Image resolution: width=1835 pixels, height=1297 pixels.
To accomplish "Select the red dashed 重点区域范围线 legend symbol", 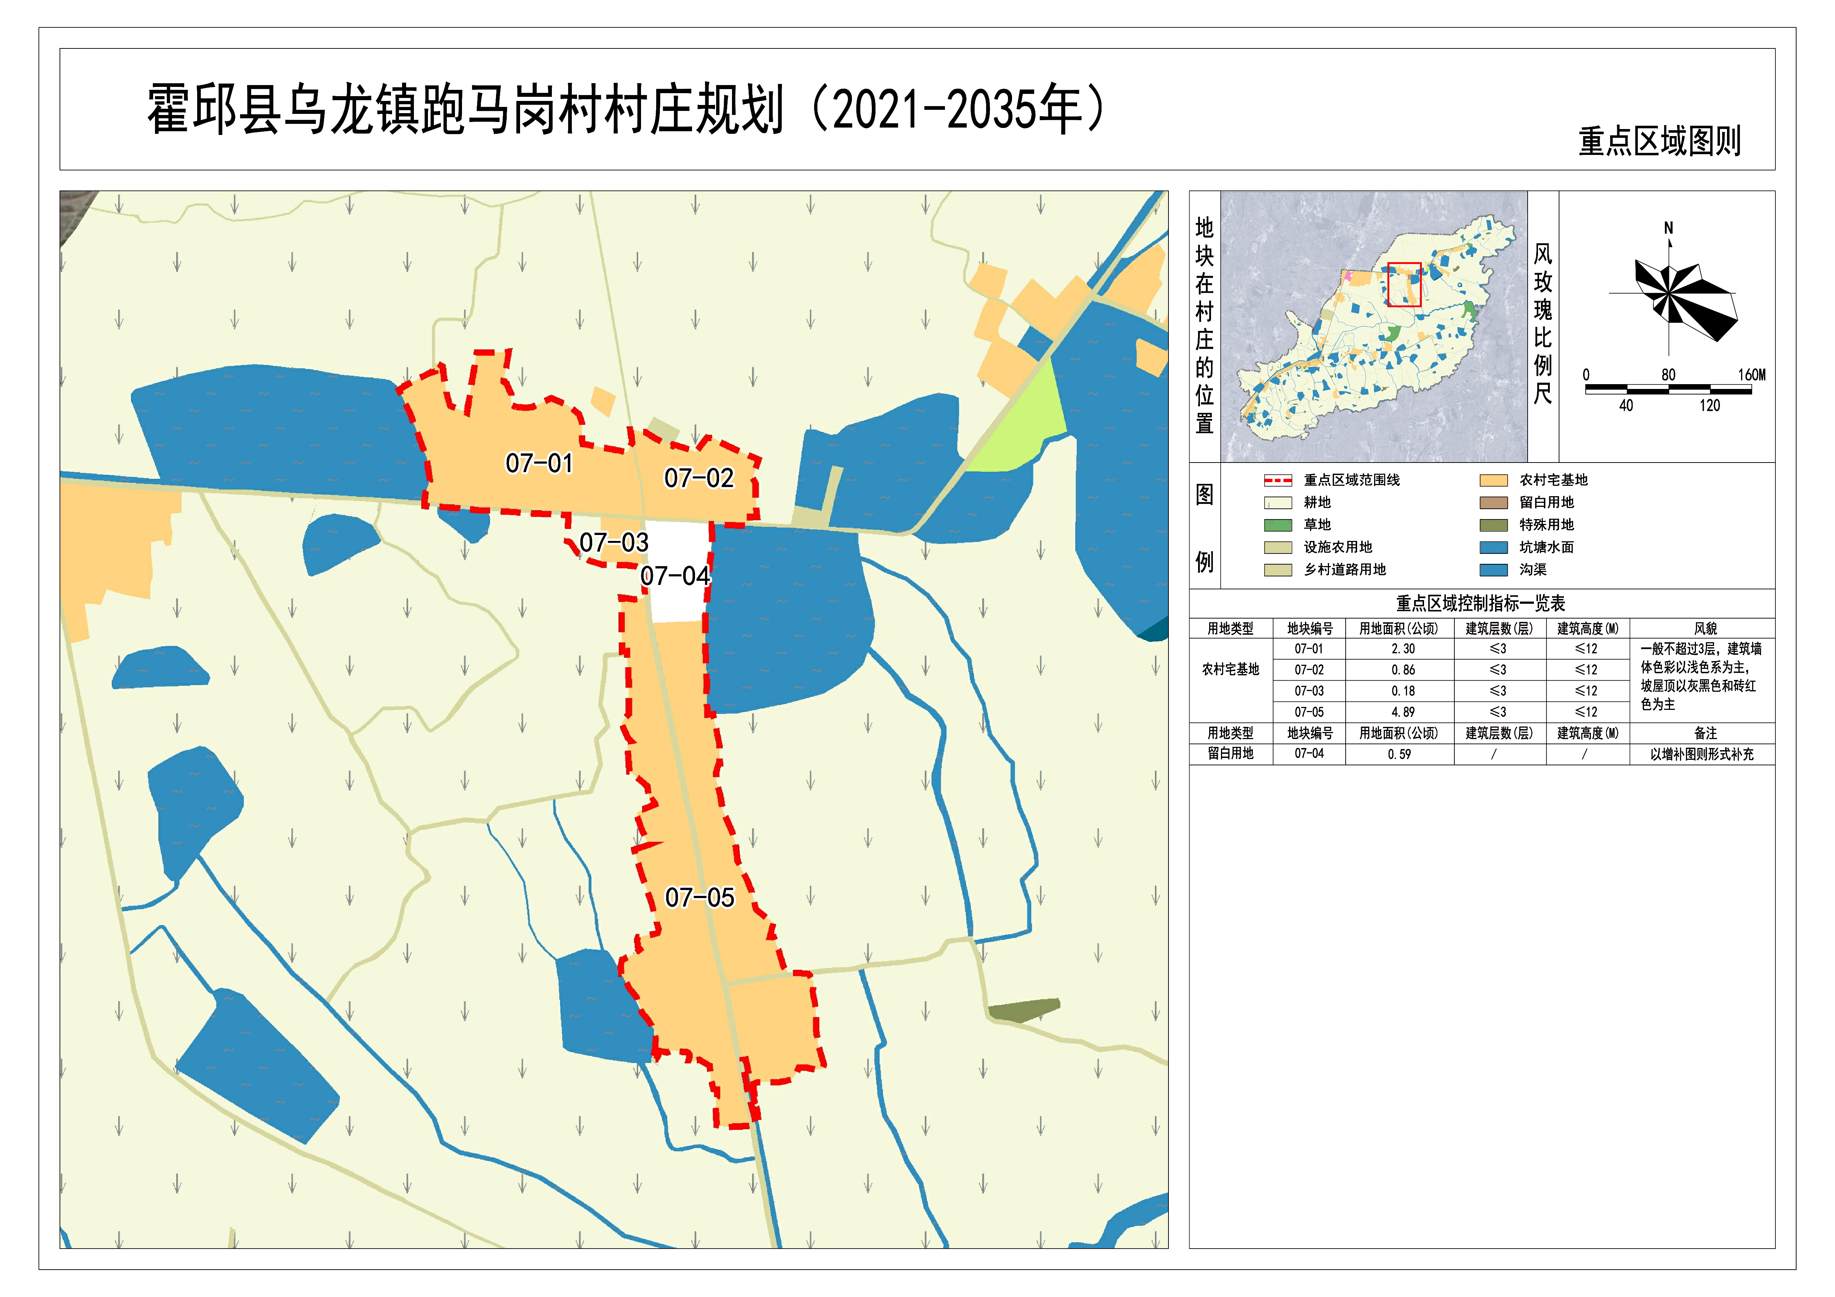I will [1278, 480].
